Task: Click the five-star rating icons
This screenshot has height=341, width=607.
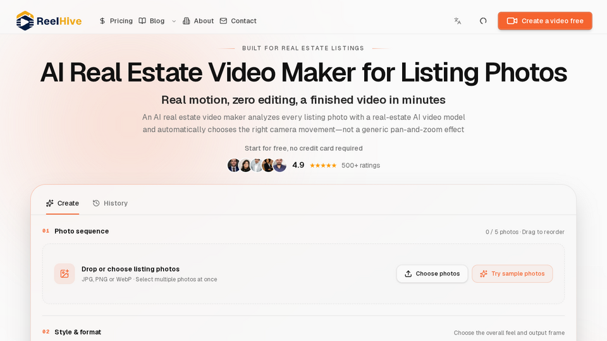Action: tap(323, 165)
